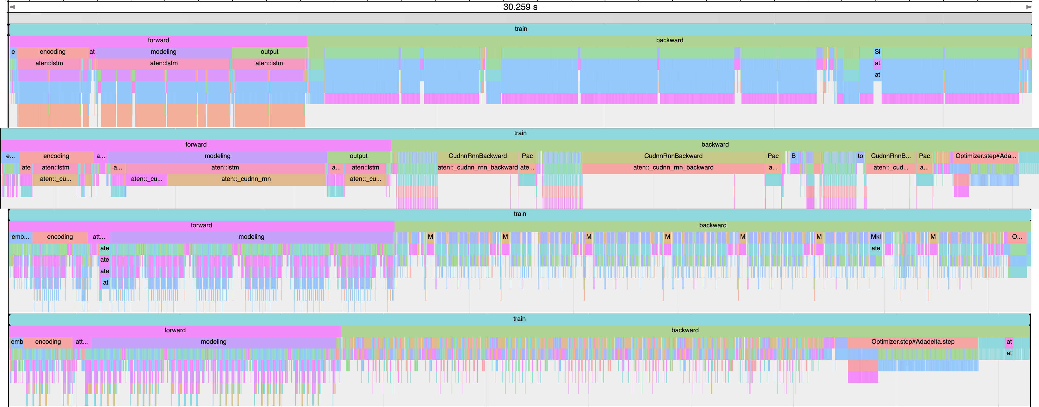Click the widest aten::_cudnn_rnn_backward slice
Image resolution: width=1039 pixels, height=407 pixels.
pos(673,168)
